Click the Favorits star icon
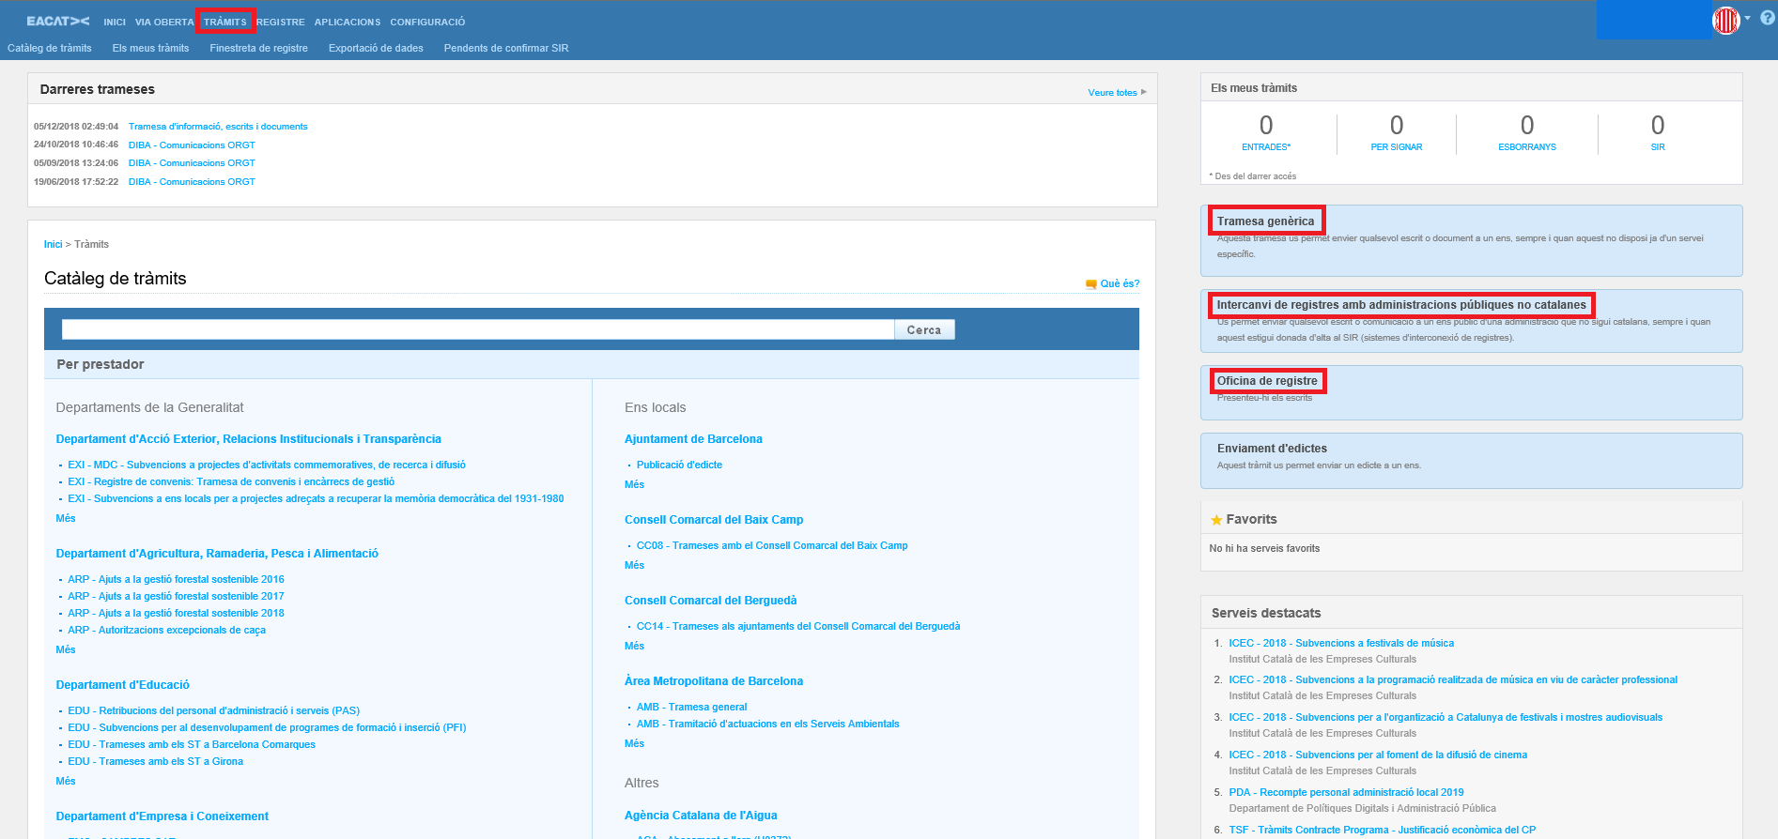The height and width of the screenshot is (839, 1778). 1216,520
